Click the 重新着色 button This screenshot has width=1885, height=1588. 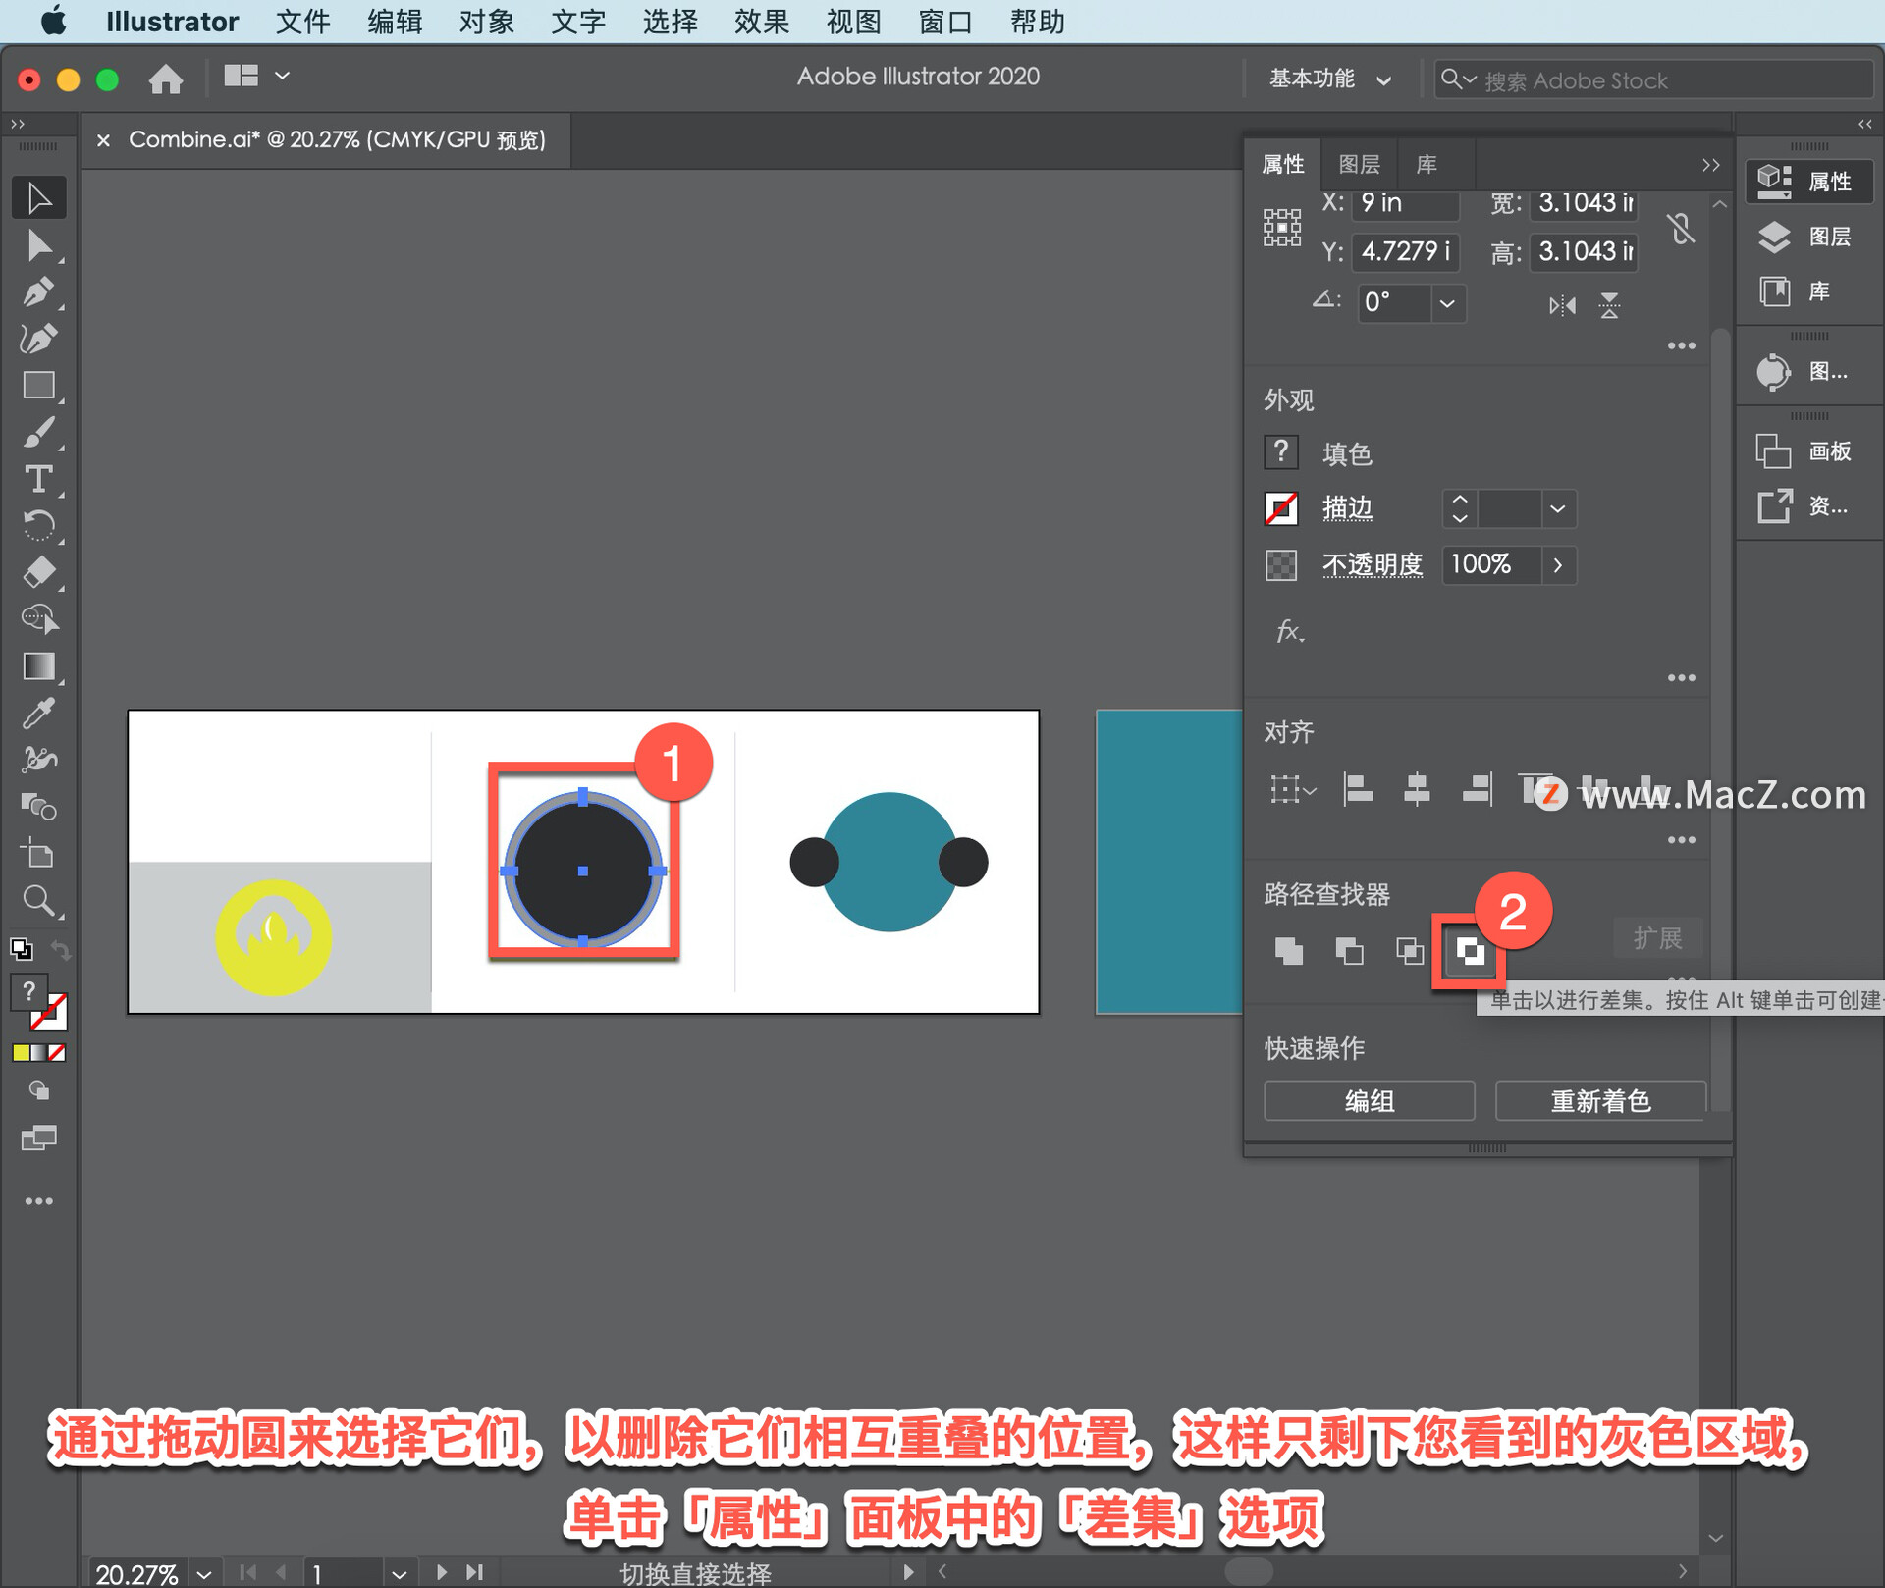(1599, 1101)
